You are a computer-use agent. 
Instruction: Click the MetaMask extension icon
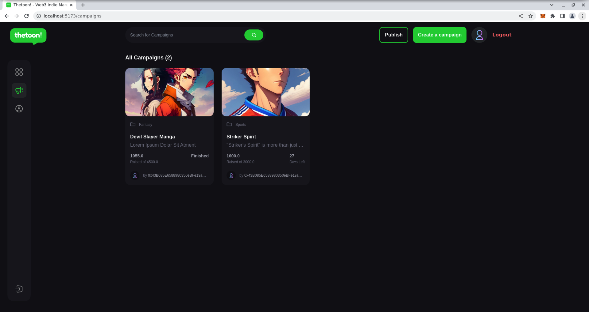click(x=542, y=16)
